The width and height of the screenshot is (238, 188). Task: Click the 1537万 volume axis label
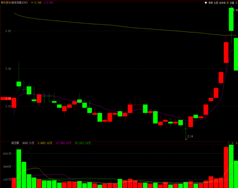click(7, 179)
